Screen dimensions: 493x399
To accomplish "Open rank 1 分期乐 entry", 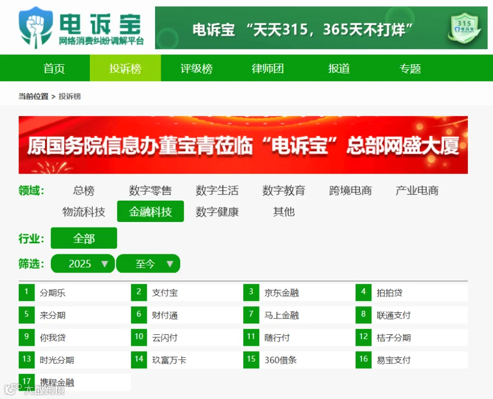I will click(x=74, y=293).
